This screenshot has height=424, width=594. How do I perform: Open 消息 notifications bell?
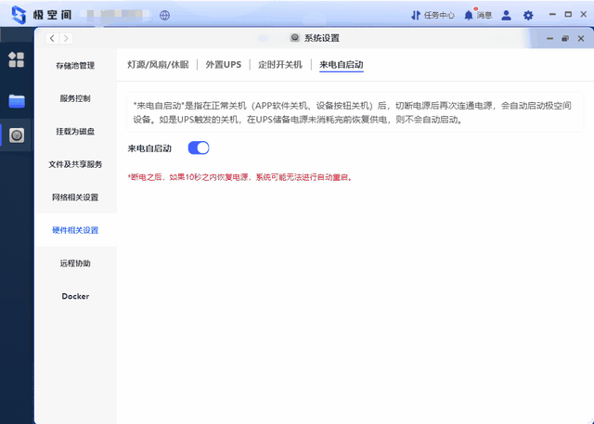click(x=478, y=15)
